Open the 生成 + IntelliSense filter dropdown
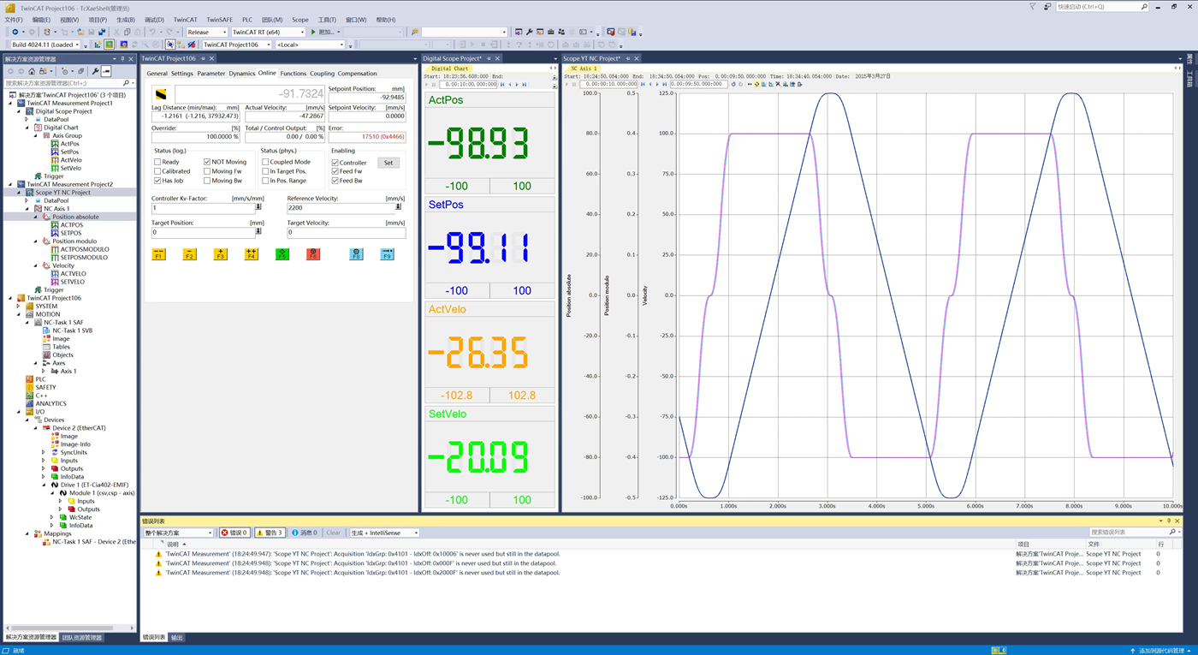The width and height of the screenshot is (1198, 655). pyautogui.click(x=384, y=533)
